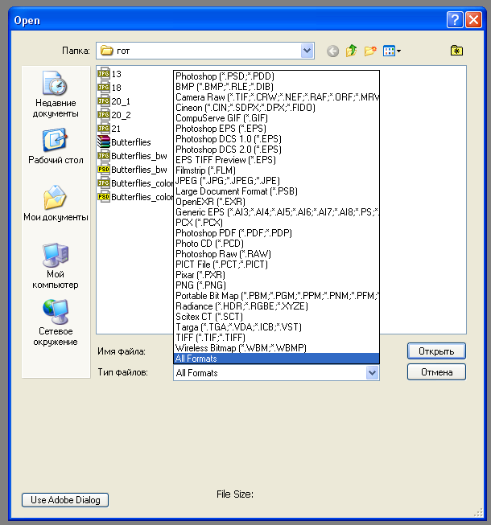Close the Open dialog

[473, 20]
